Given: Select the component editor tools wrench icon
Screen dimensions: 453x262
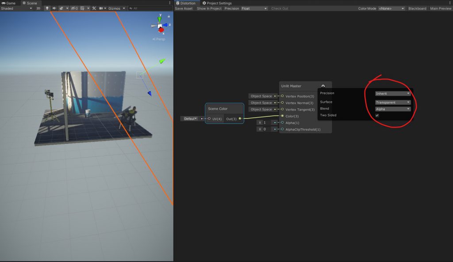Looking at the screenshot, I should pos(94,8).
